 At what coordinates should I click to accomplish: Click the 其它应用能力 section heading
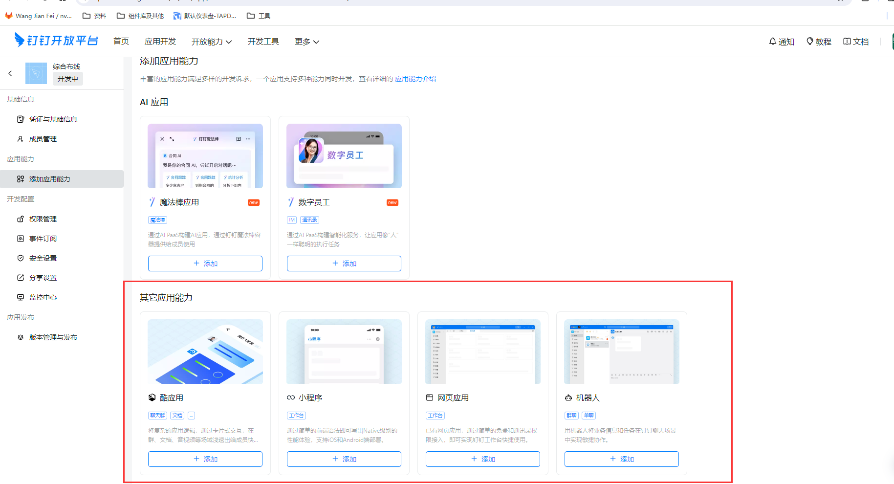click(166, 298)
